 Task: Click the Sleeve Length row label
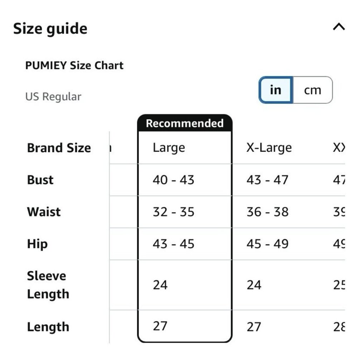[x=48, y=285]
